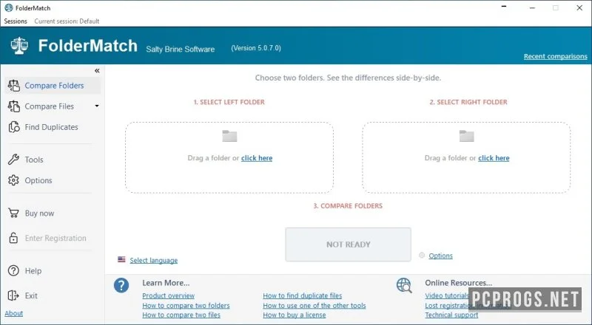The height and width of the screenshot is (325, 592).
Task: Click the left folder drop zone's folder icon
Action: click(229, 136)
